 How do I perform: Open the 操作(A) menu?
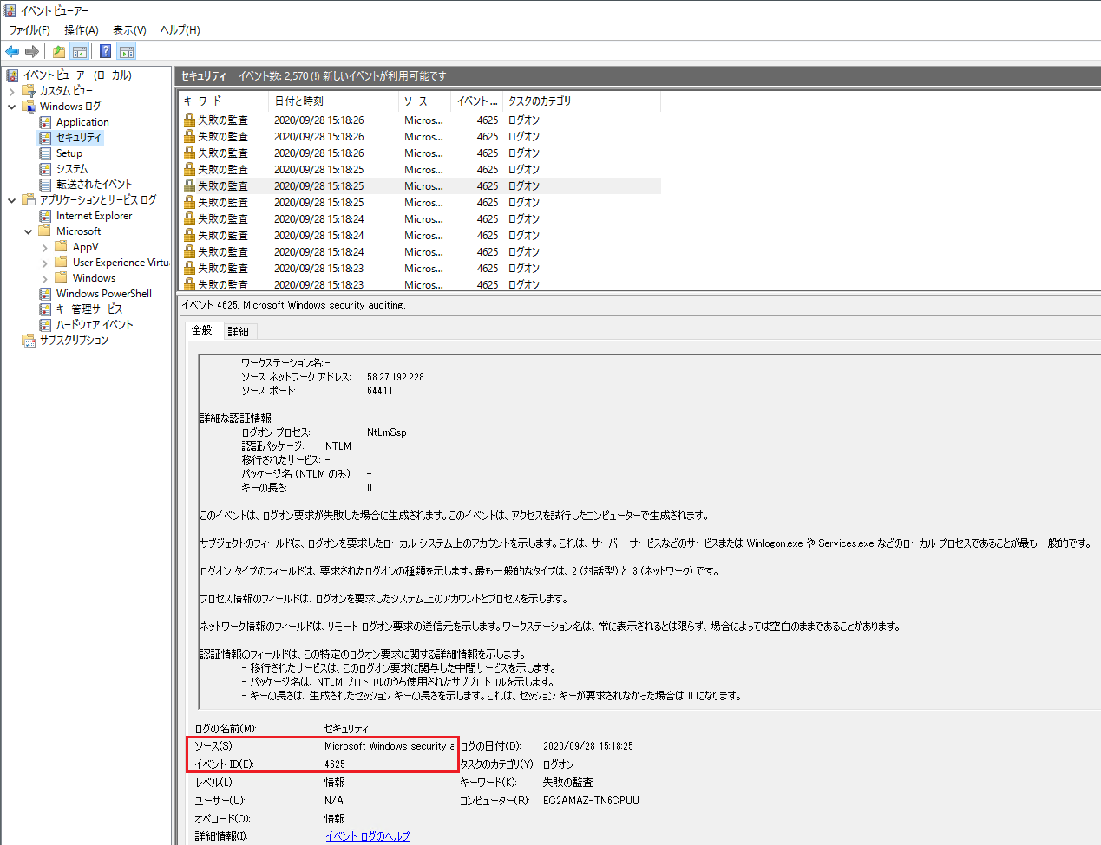tap(82, 30)
